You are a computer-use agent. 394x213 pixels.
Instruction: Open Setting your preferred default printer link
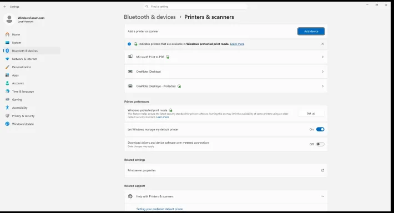160,209
